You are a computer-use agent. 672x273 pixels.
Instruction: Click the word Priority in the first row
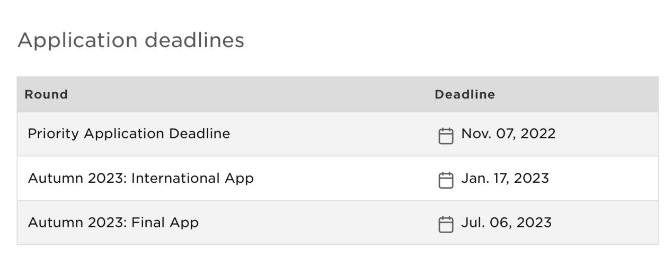coord(54,134)
